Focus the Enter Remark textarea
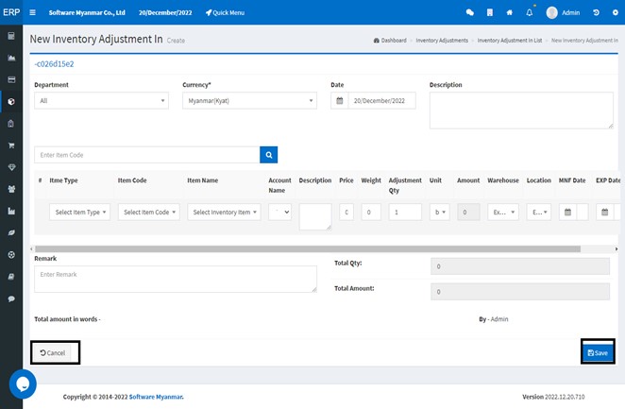This screenshot has width=625, height=409. [x=176, y=279]
